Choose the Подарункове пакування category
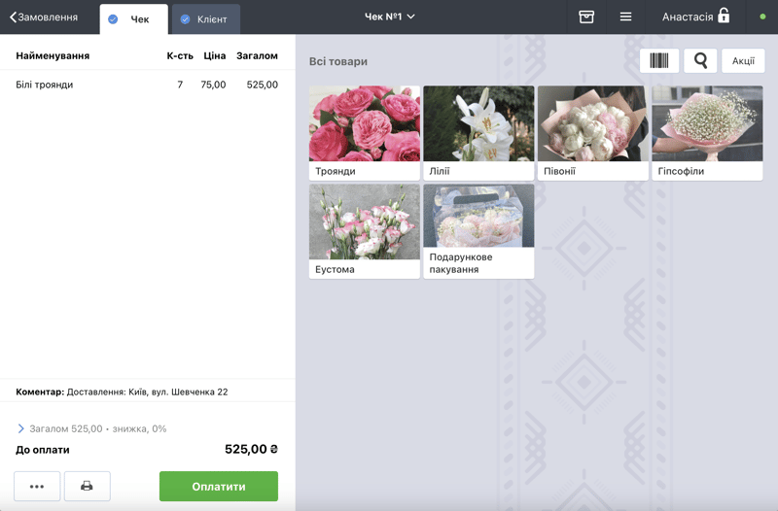Screen dimensions: 778x511 tap(478, 231)
